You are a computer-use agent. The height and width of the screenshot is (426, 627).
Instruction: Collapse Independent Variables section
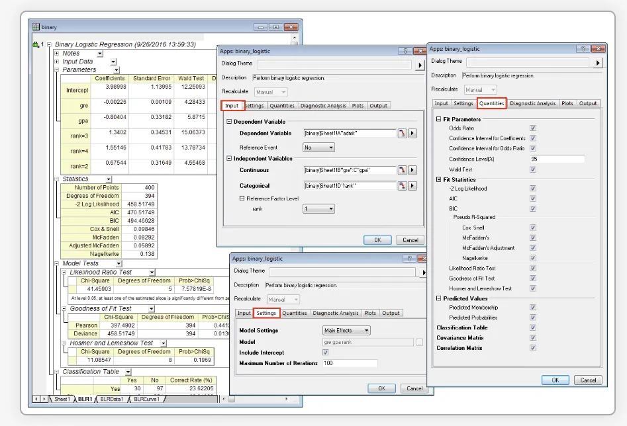[229, 159]
